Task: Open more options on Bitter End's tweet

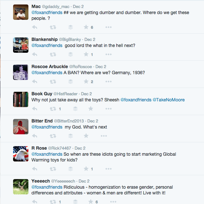Action: pos(103,136)
